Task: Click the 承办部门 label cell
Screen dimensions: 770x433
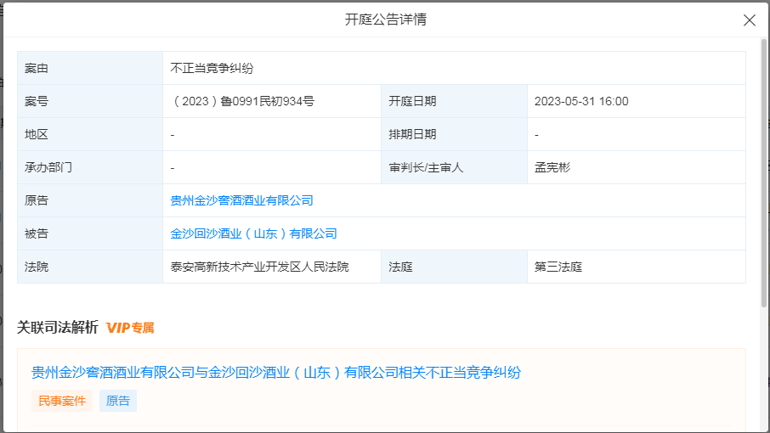Action: click(90, 167)
